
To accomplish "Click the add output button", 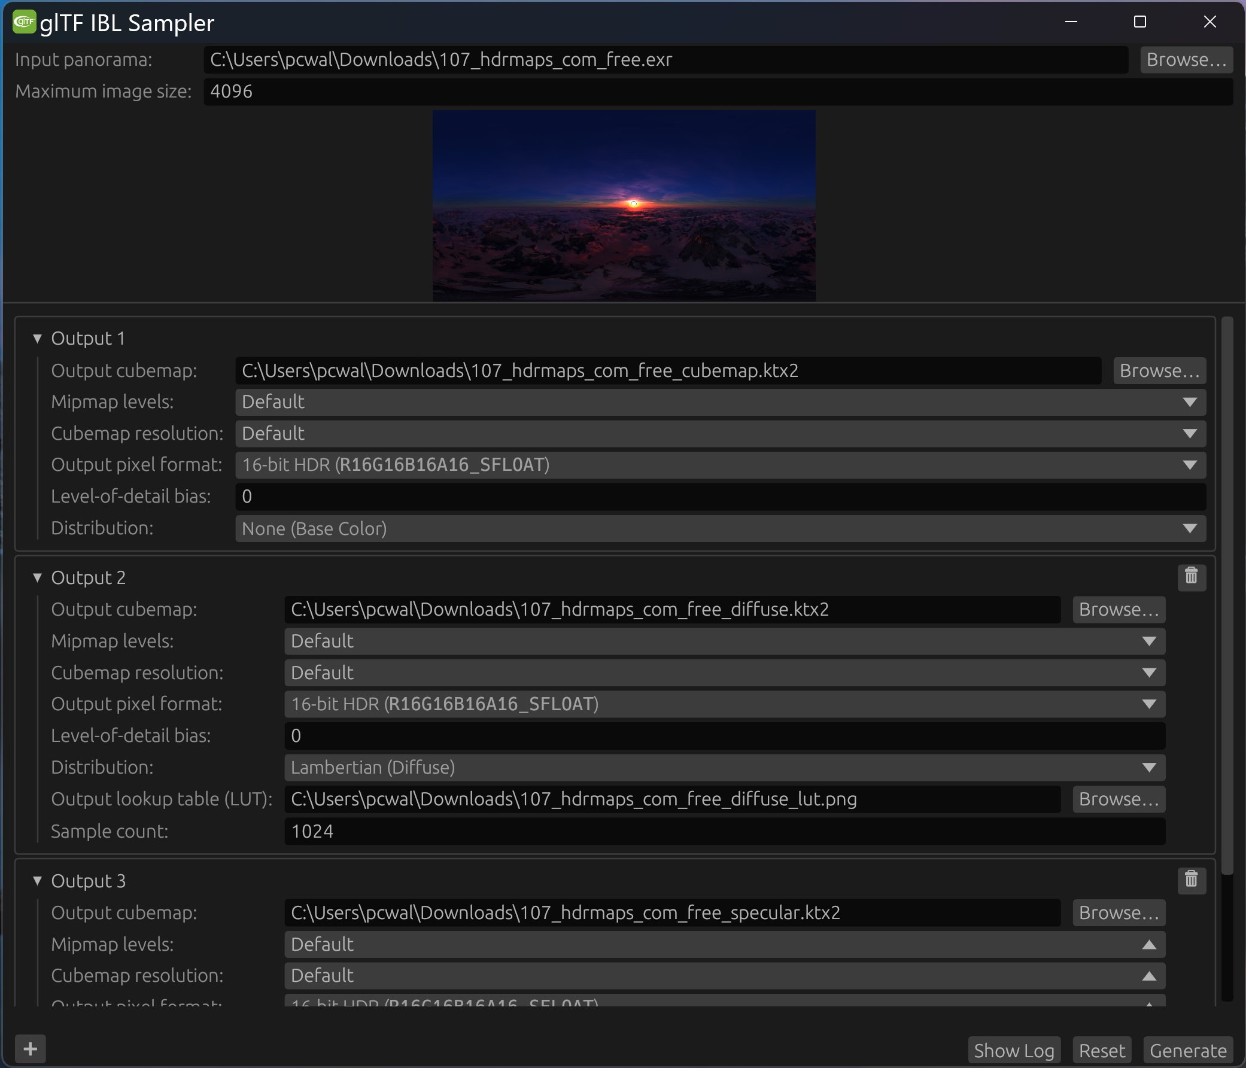I will click(30, 1047).
